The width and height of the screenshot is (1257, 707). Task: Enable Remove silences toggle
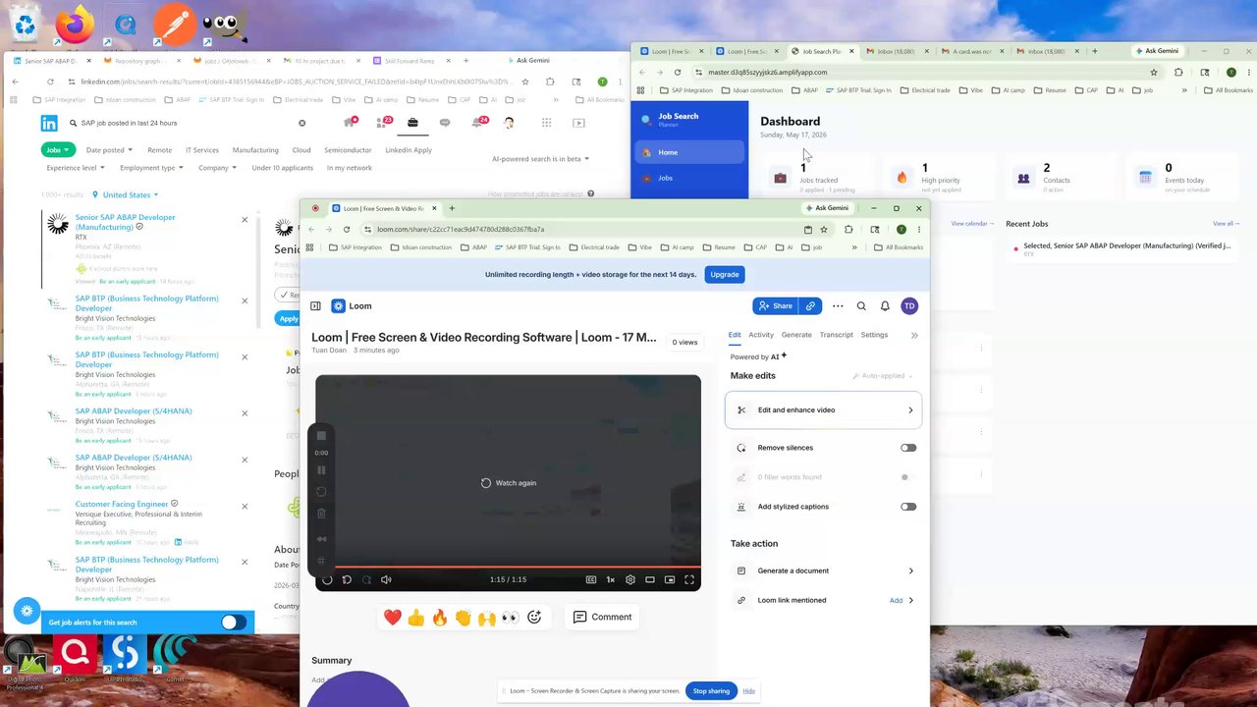[908, 448]
